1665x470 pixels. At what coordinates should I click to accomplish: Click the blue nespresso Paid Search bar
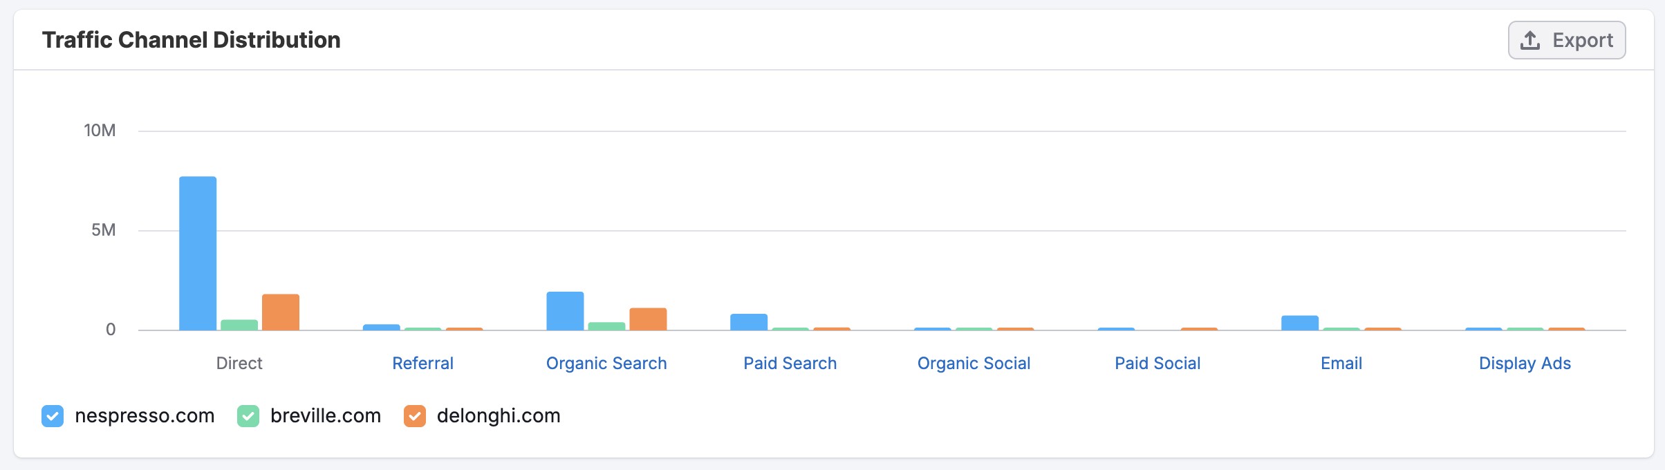click(x=749, y=322)
